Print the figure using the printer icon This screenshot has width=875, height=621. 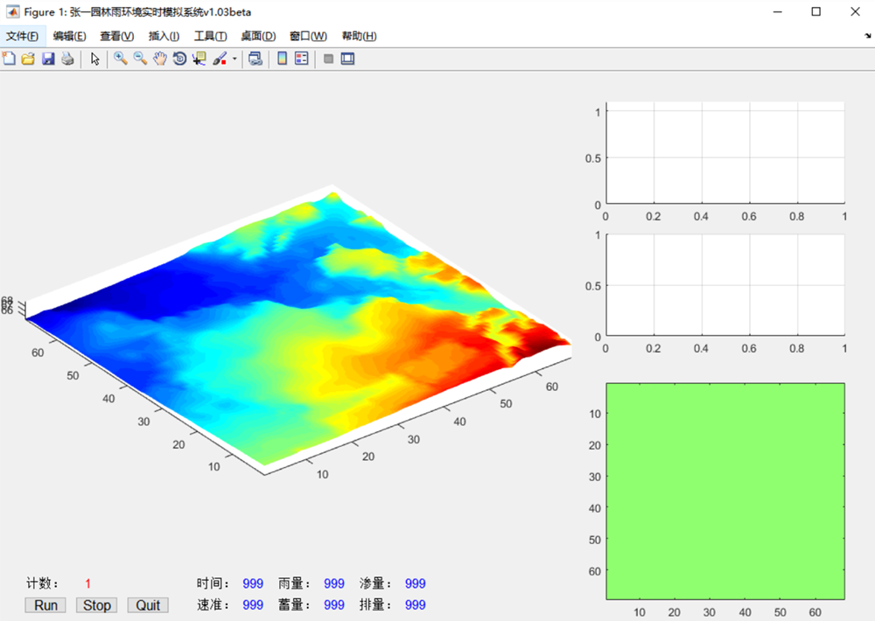point(67,59)
